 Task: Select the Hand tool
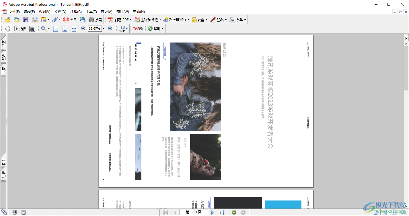pyautogui.click(x=7, y=29)
